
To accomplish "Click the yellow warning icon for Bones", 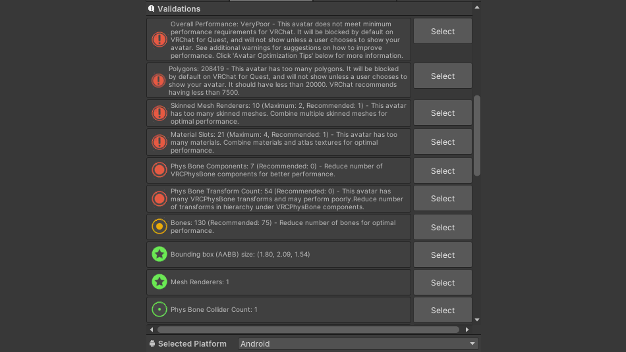I will pyautogui.click(x=159, y=227).
